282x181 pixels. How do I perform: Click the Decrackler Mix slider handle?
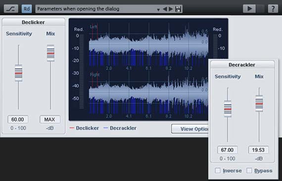(259, 103)
